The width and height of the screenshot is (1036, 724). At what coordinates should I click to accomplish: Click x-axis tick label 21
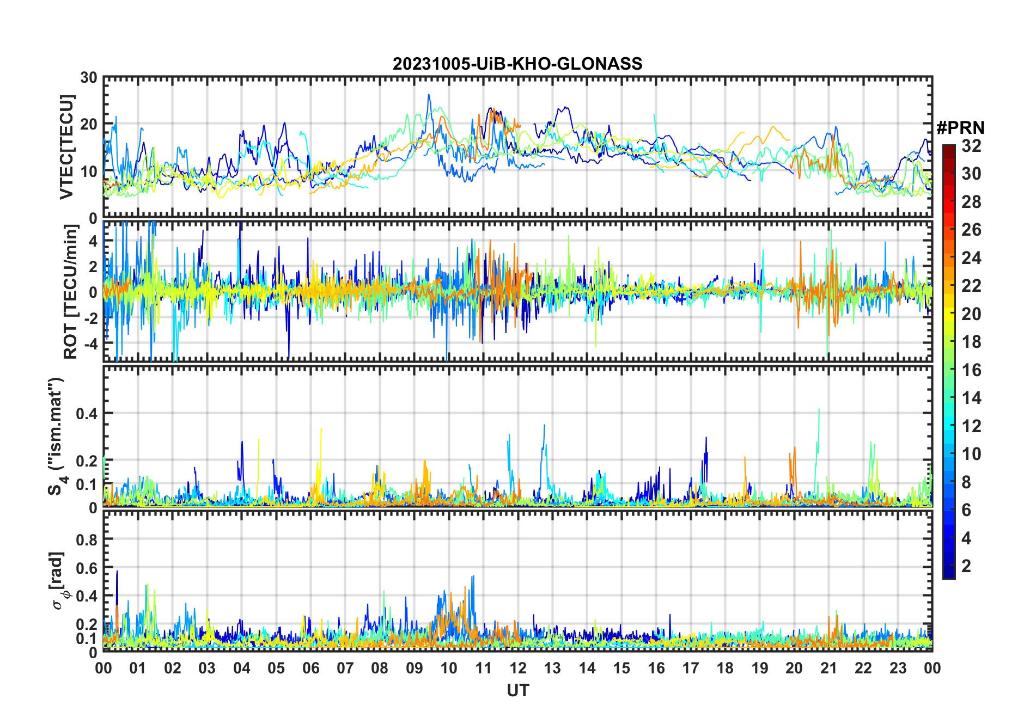(x=828, y=668)
